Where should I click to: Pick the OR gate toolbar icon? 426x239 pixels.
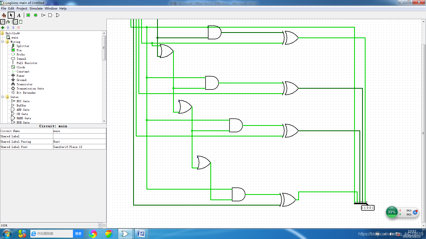[x=58, y=15]
